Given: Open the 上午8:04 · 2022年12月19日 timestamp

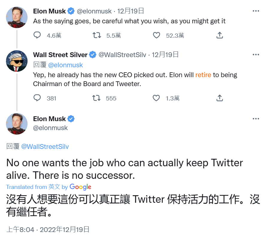Looking at the screenshot, I should (48, 229).
